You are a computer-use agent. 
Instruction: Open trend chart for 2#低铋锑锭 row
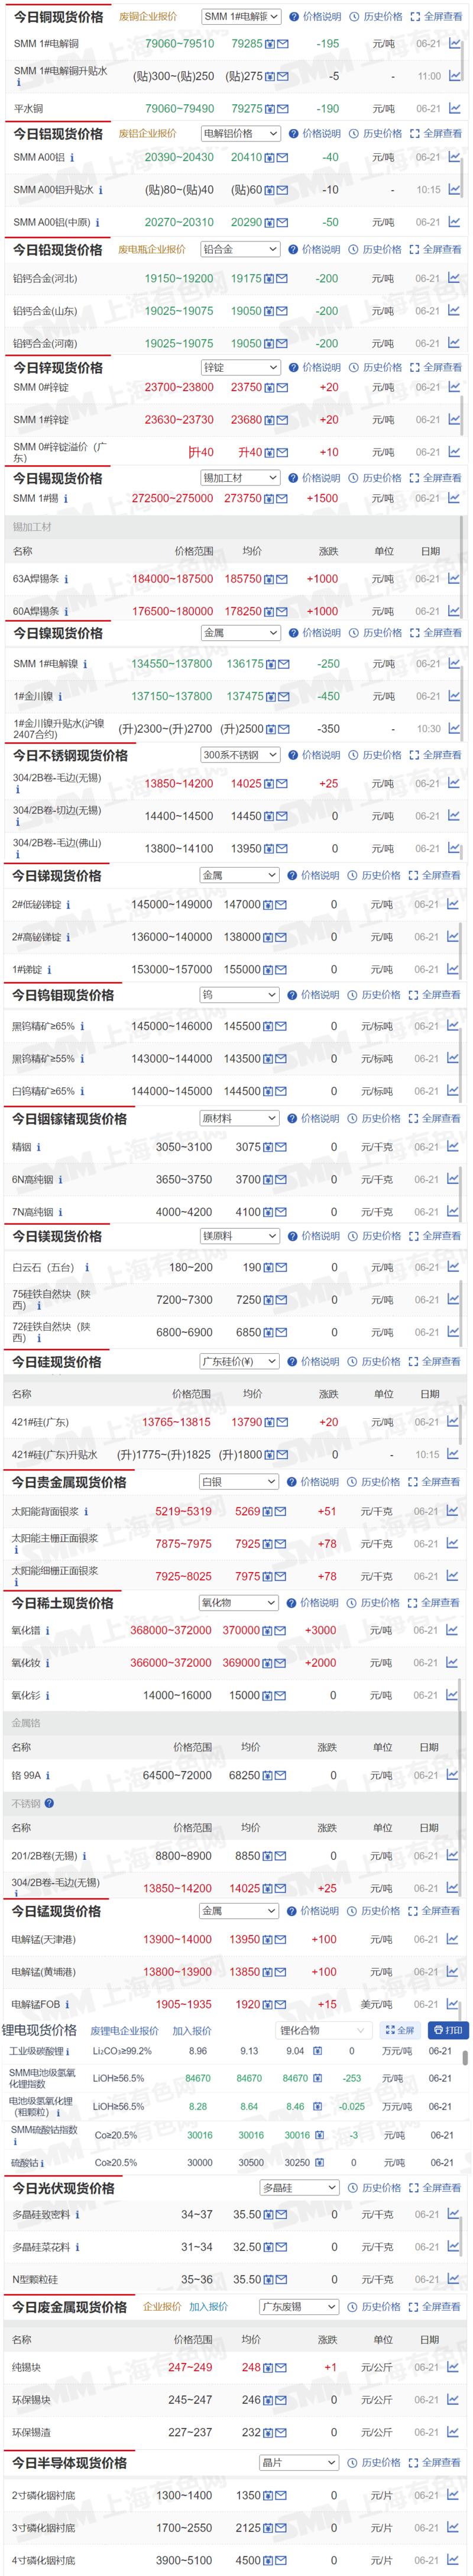click(452, 905)
